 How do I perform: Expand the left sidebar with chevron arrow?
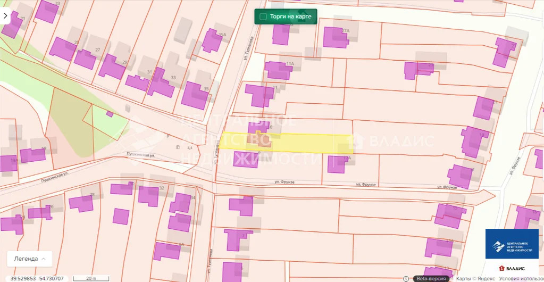pos(5,16)
